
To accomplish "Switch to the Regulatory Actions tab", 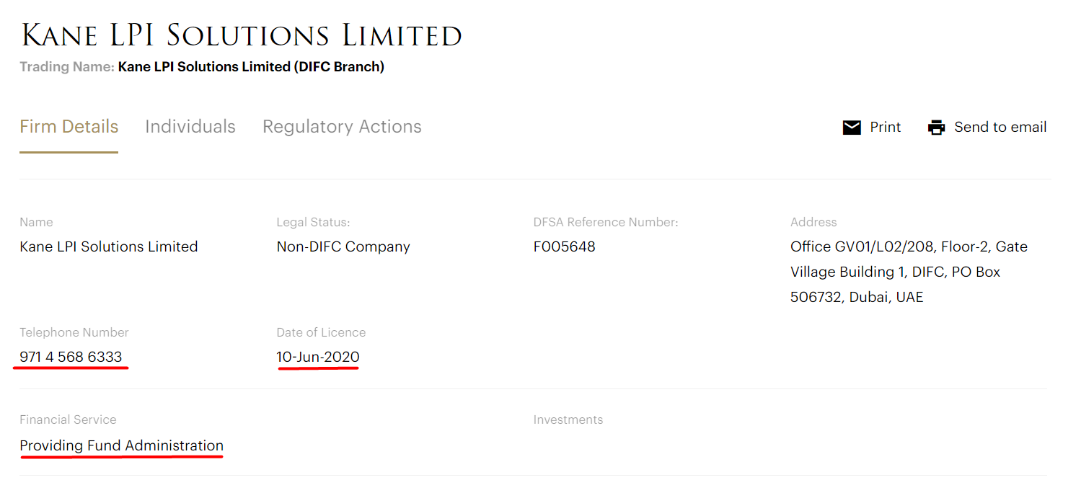I will pos(342,127).
